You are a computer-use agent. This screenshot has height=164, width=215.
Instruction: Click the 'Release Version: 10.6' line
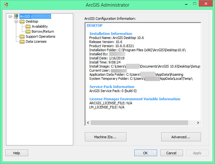[x=106, y=42]
